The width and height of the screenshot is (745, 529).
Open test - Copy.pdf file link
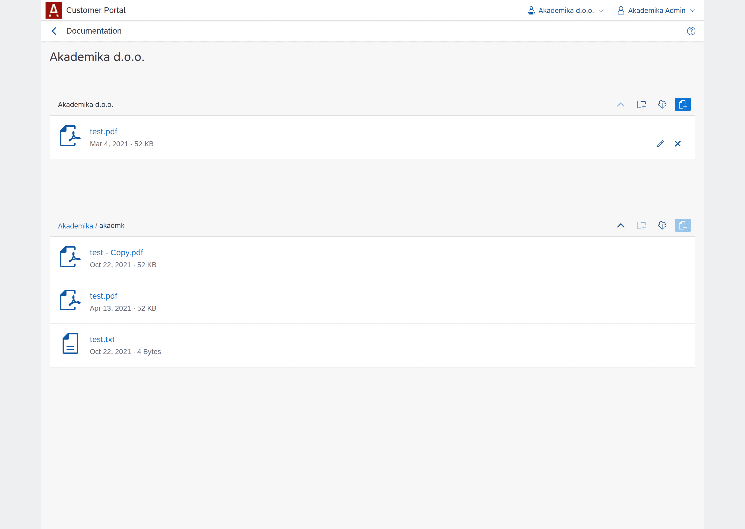pos(116,252)
